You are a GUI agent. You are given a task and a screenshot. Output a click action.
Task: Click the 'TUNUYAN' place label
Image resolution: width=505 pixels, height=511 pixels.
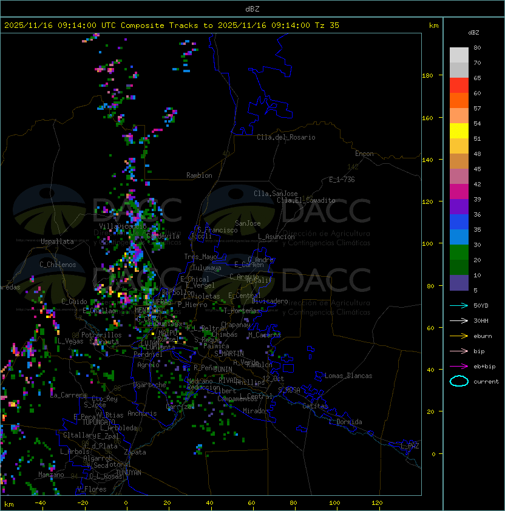pos(129,473)
